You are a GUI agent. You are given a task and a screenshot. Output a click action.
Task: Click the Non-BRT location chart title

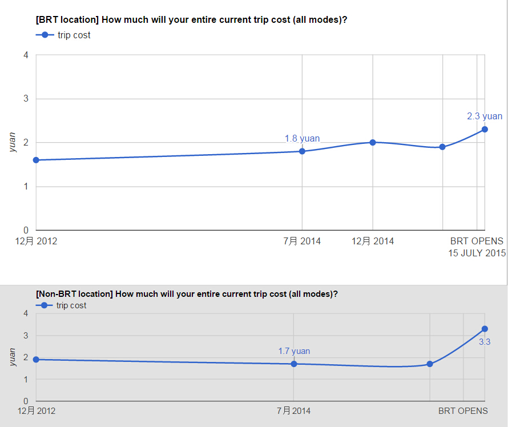[x=187, y=294]
